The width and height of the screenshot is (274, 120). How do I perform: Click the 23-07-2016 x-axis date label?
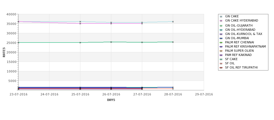[x=19, y=94]
